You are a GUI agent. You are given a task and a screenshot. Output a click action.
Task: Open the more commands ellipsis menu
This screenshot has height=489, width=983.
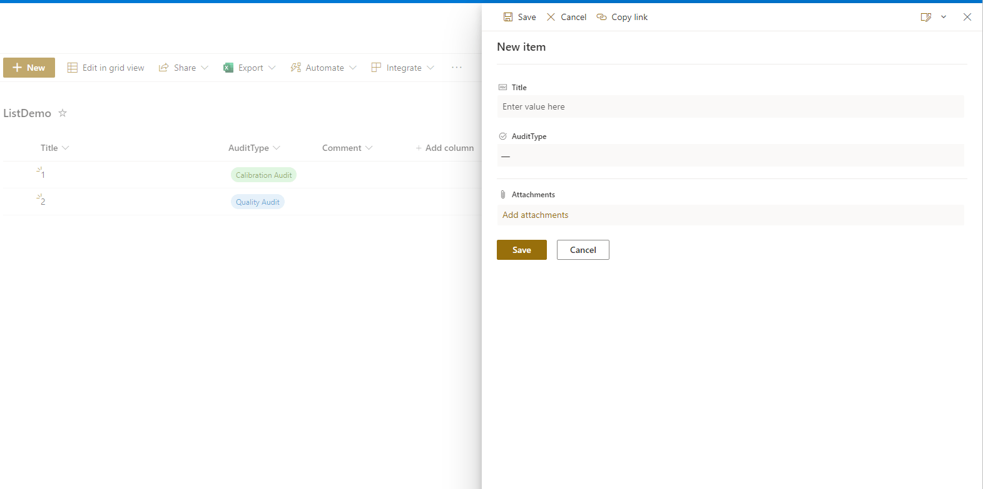pos(457,68)
